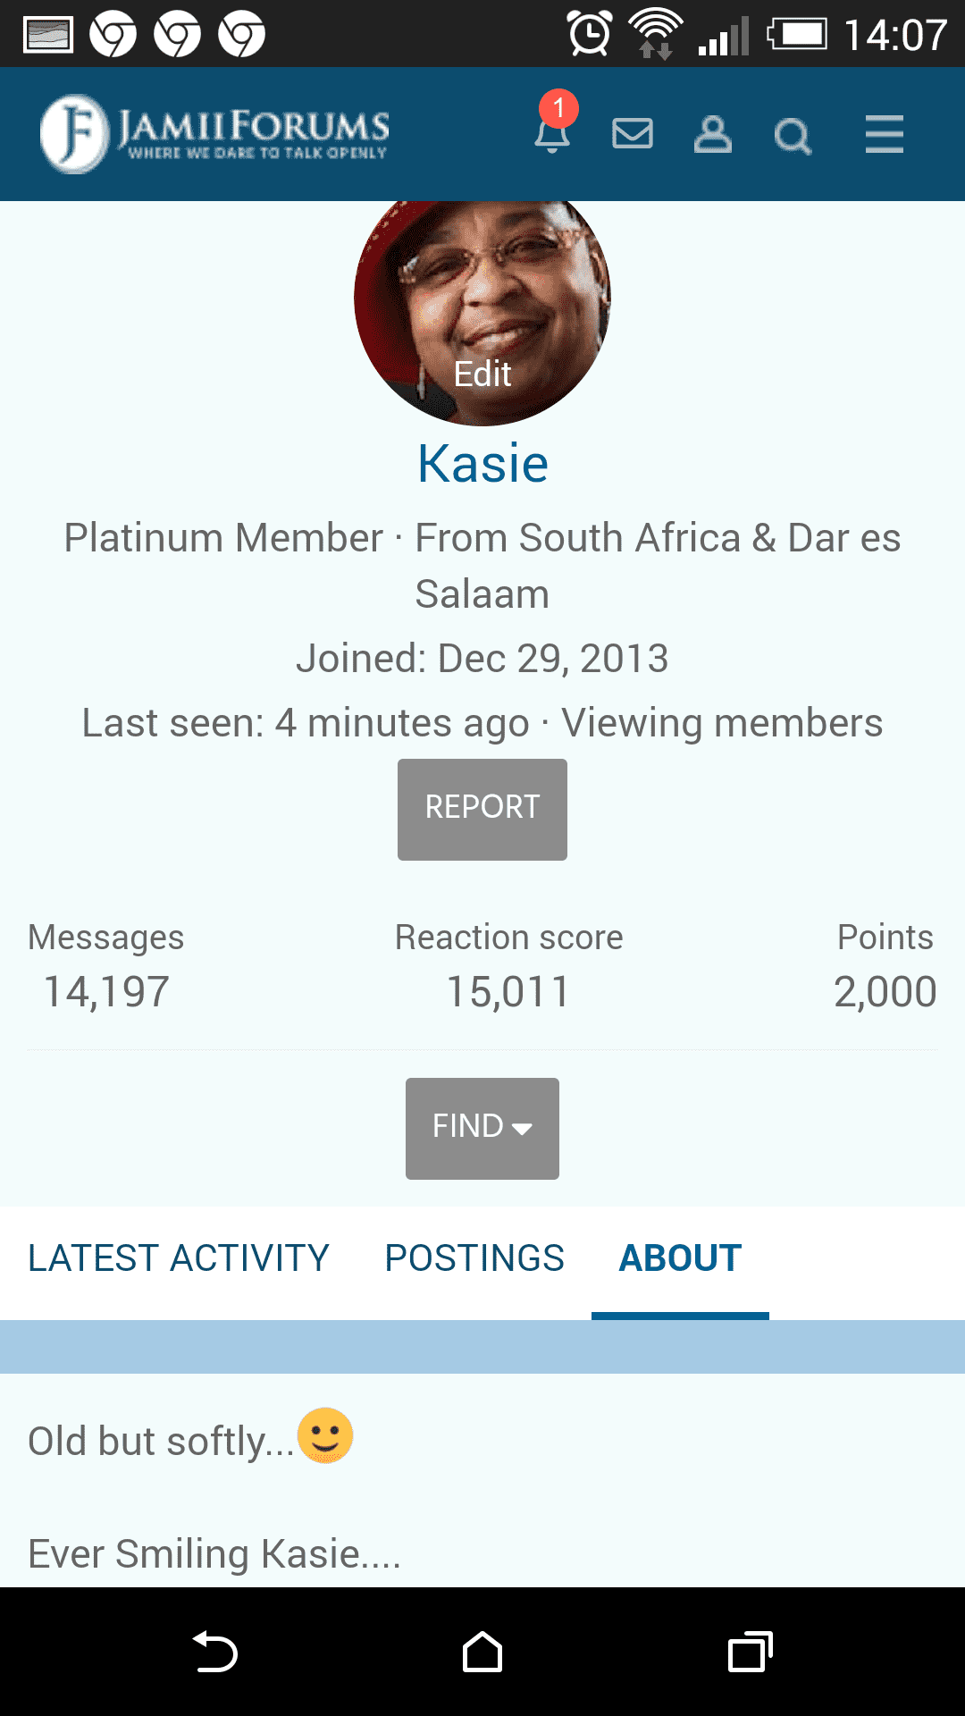View the Messages count 14,197
965x1716 pixels.
[106, 991]
